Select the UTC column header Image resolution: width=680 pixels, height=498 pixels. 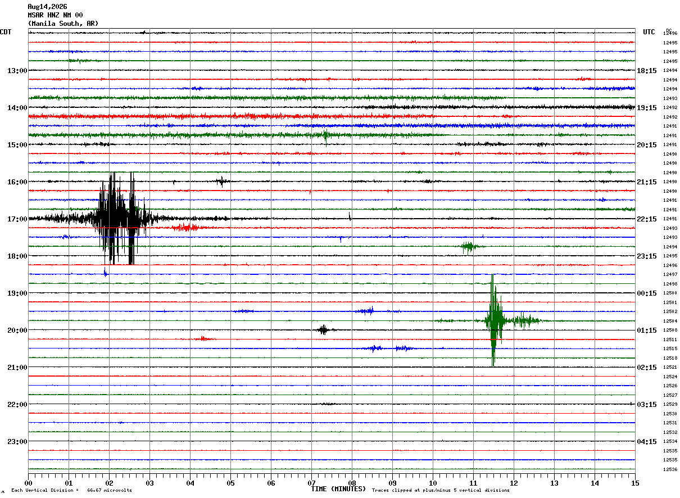coord(649,32)
